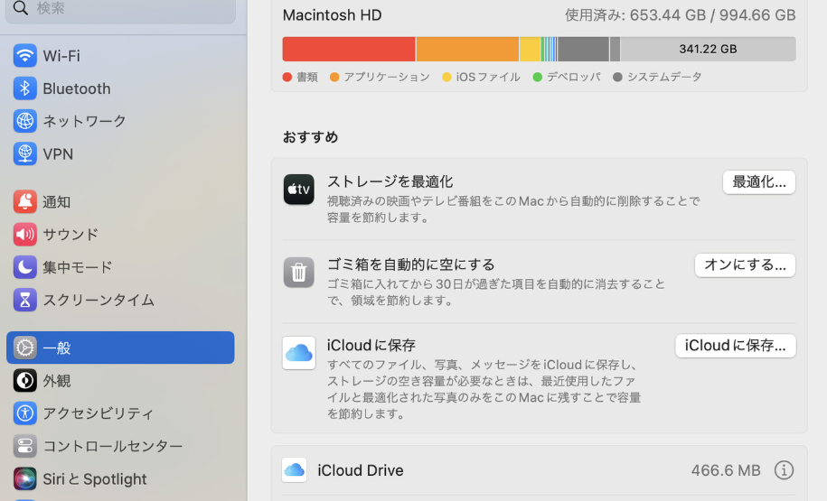Go to アクセシビリティ settings

(x=120, y=413)
